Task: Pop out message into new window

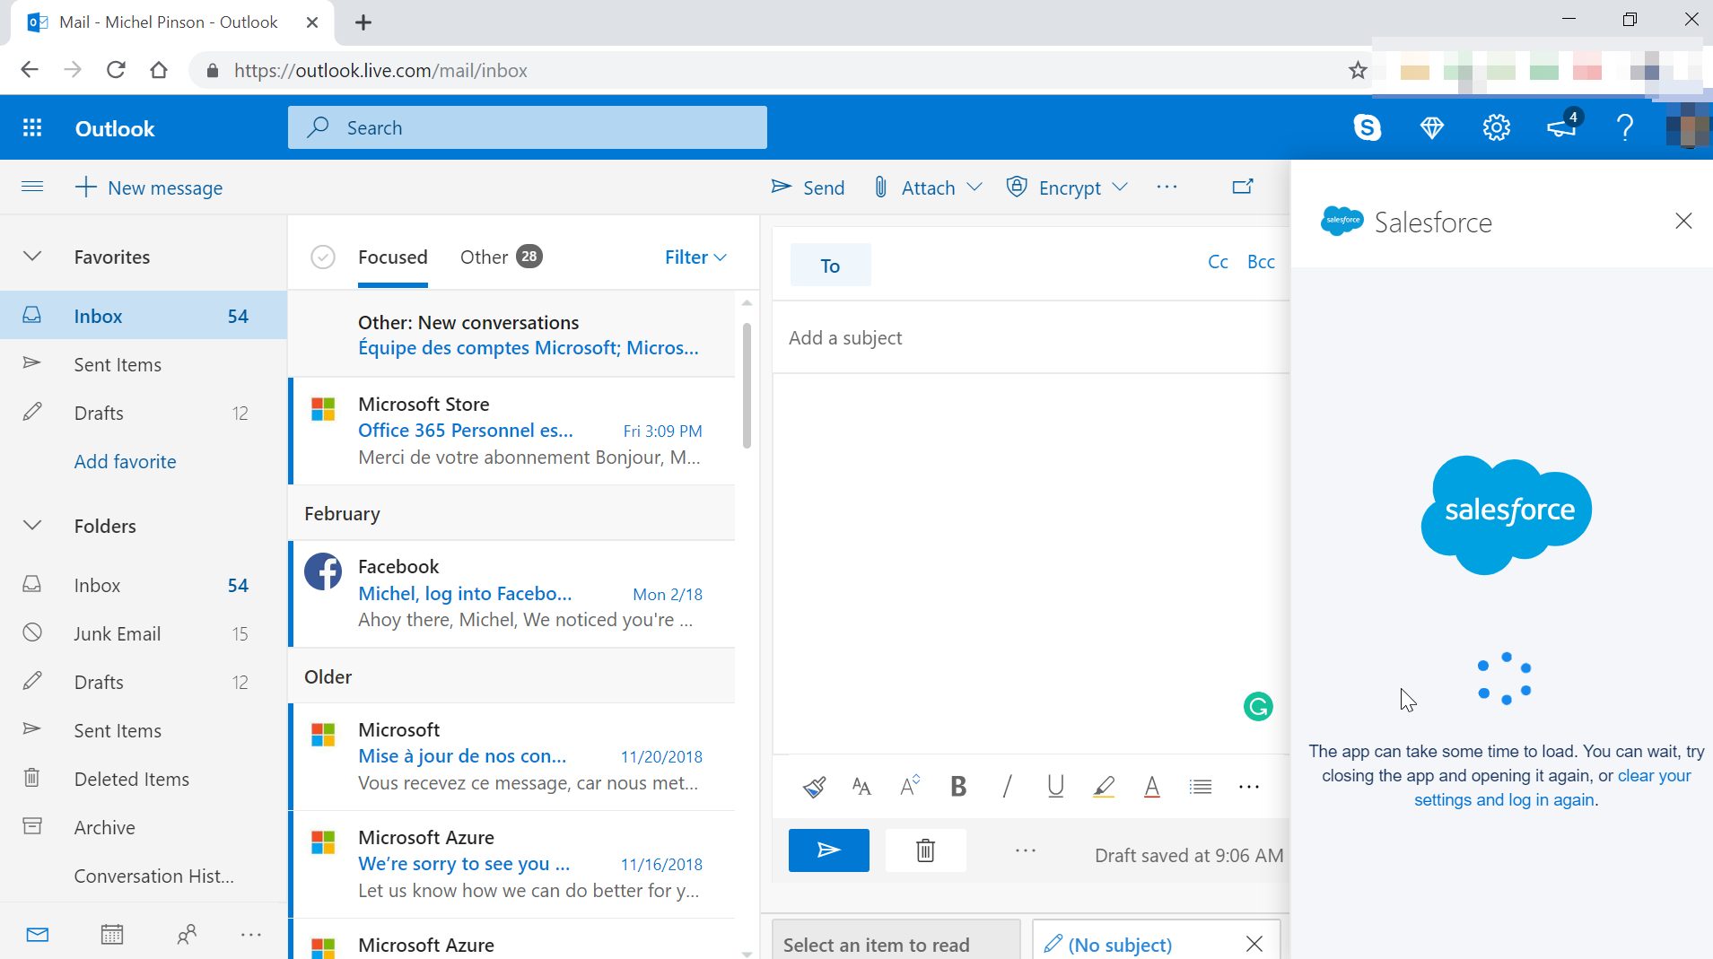Action: tap(1243, 187)
